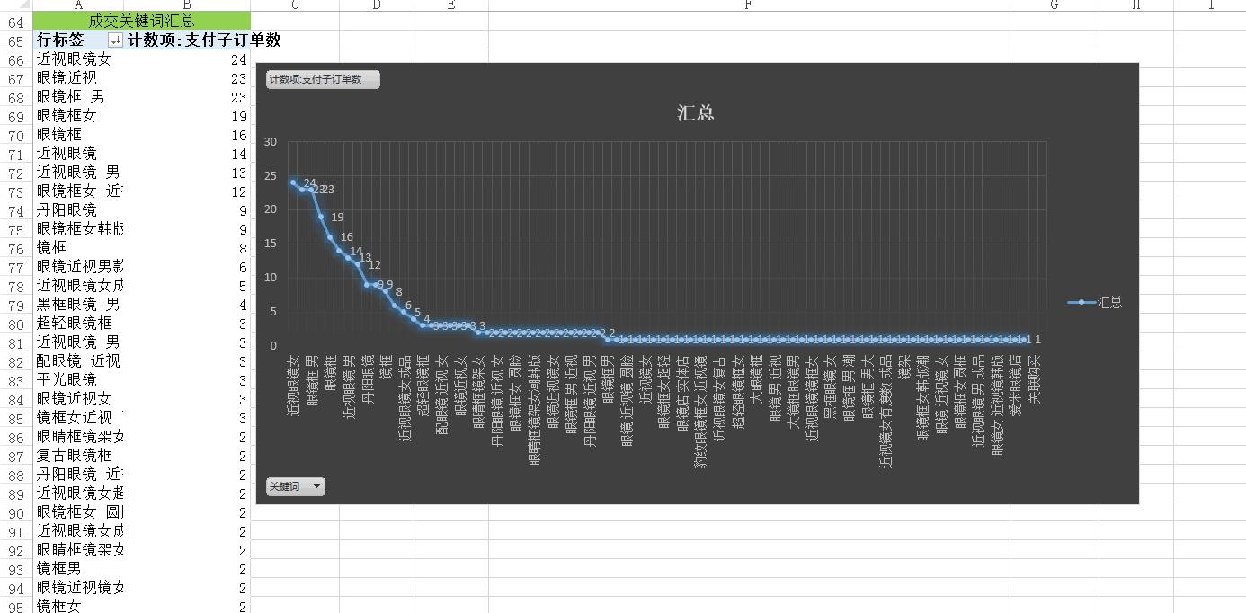Select cell 复古眼镜框 in row 87

point(78,456)
